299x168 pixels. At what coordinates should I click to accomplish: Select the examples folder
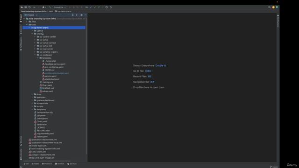click(41, 98)
